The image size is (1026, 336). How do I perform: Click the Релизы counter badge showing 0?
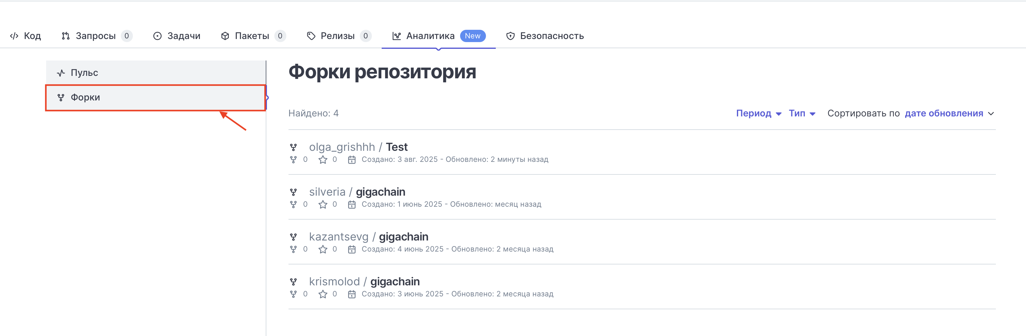point(366,36)
